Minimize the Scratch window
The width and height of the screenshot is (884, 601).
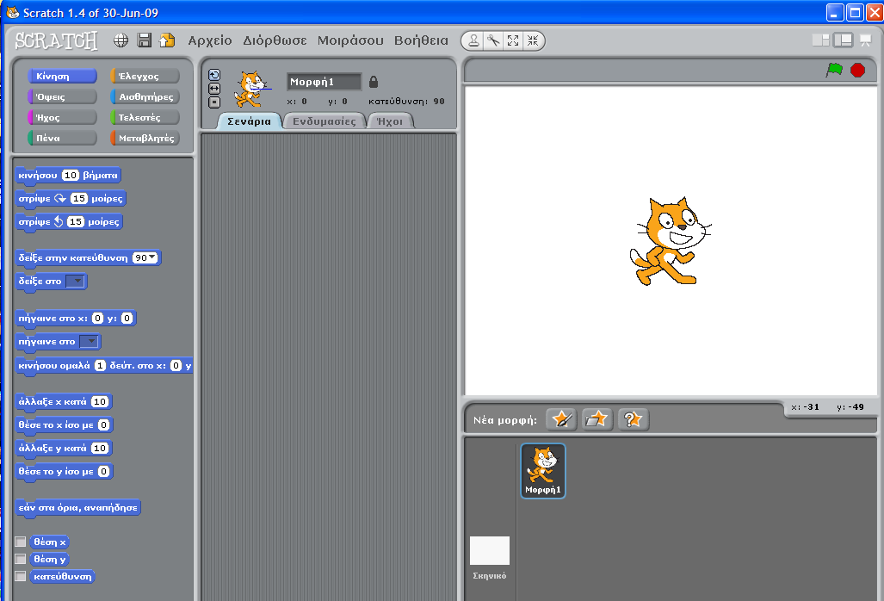[x=835, y=12]
